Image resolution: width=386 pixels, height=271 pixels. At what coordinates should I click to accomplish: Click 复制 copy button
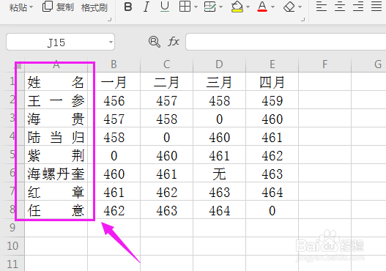pyautogui.click(x=58, y=7)
